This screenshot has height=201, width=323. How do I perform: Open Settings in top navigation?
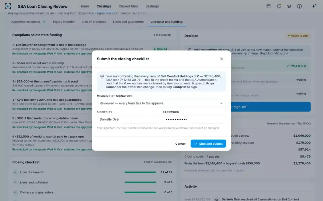pos(152,6)
